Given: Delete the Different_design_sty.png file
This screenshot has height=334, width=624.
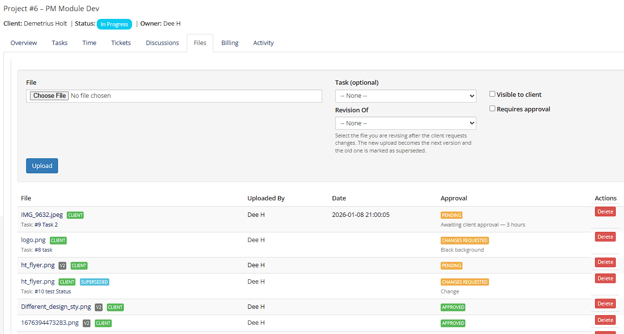Looking at the screenshot, I should point(605,304).
